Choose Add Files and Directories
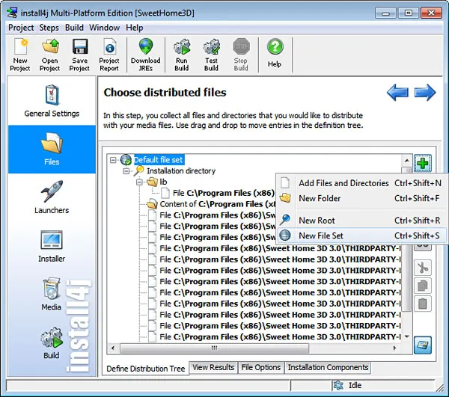 361,183
